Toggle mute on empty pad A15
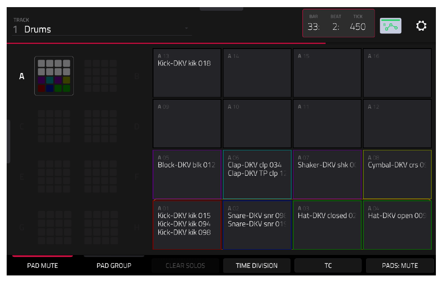443x283 pixels. click(x=327, y=73)
